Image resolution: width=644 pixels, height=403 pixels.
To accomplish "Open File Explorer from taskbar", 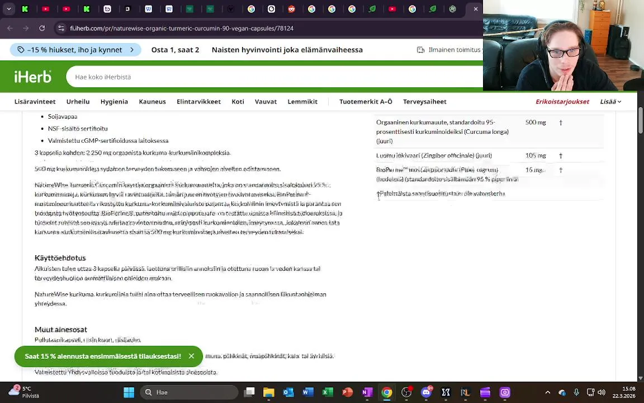I will pyautogui.click(x=268, y=392).
